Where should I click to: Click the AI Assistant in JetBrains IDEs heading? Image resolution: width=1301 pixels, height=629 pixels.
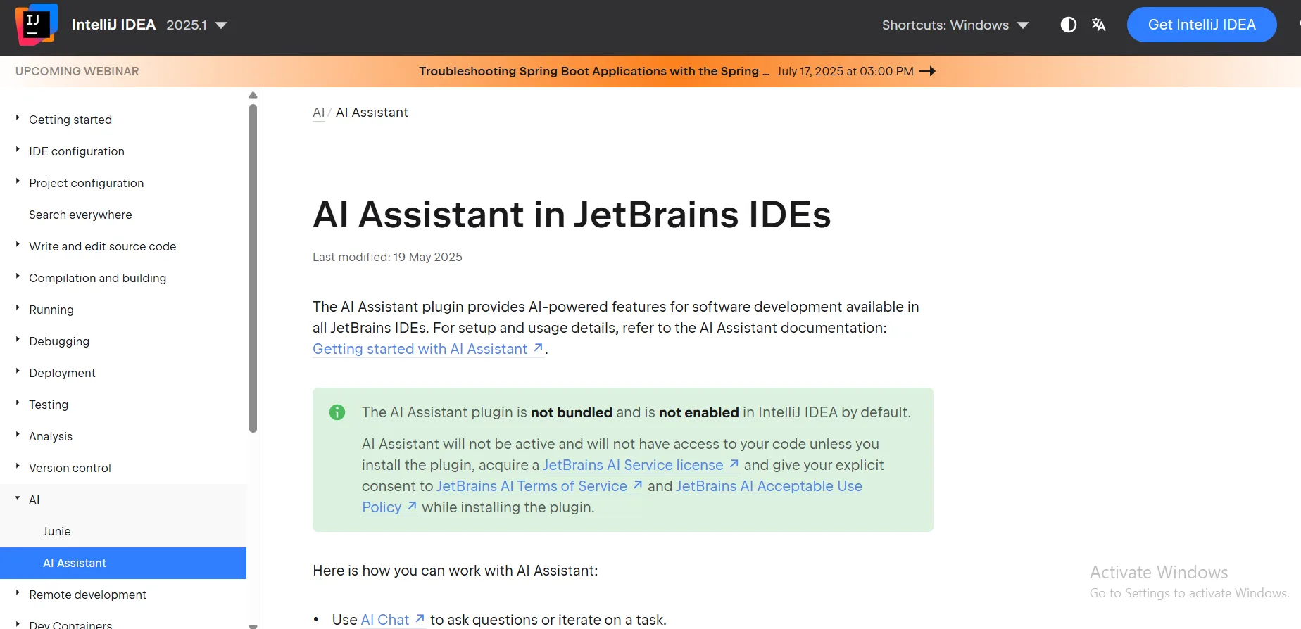572,215
